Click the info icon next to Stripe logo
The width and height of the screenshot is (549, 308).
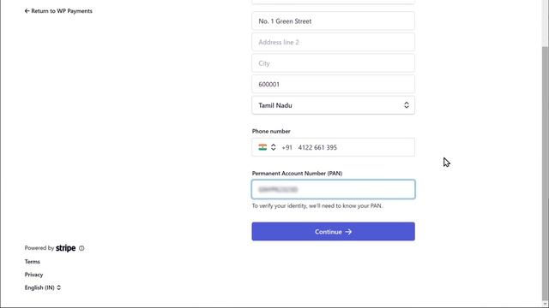(x=81, y=248)
